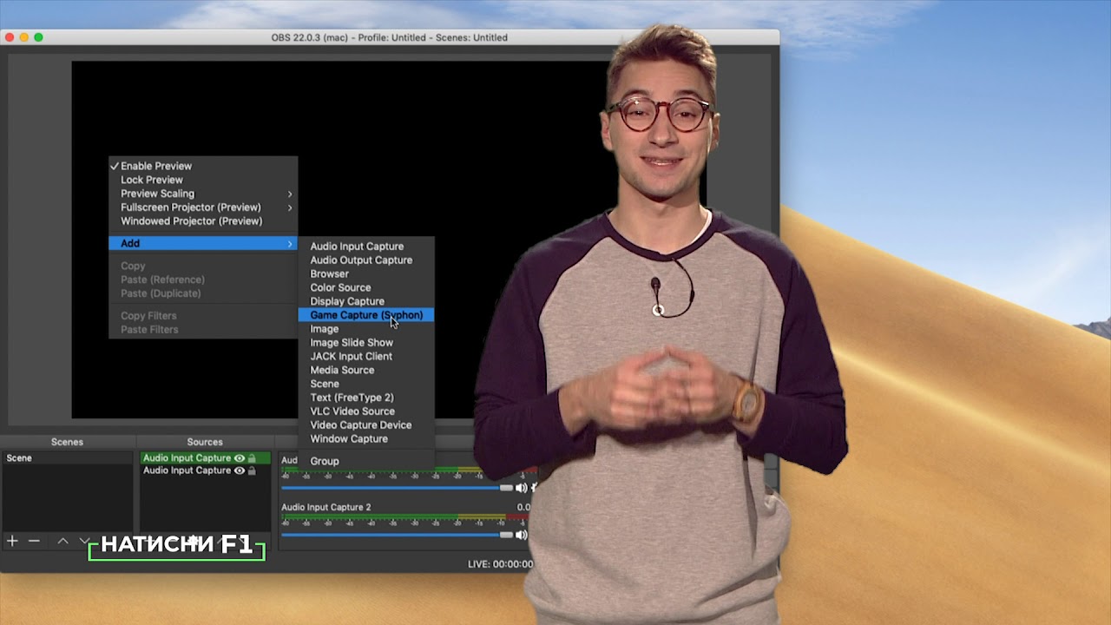This screenshot has width=1111, height=625.
Task: Select Game Capture (Syphon)
Action: (366, 315)
